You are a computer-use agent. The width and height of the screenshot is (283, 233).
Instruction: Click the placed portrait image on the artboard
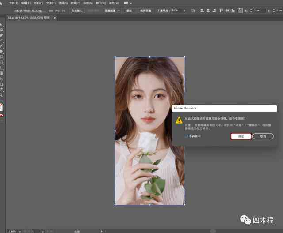point(149,131)
